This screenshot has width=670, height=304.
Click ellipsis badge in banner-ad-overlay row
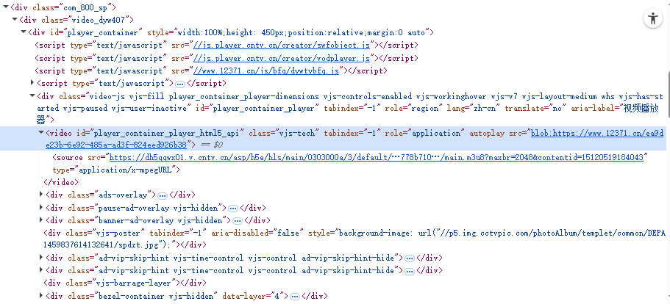click(237, 221)
